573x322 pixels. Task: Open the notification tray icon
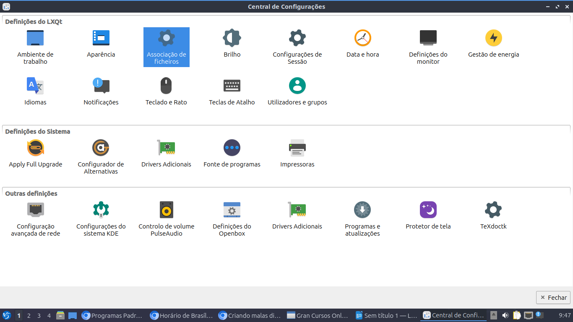[x=540, y=315]
